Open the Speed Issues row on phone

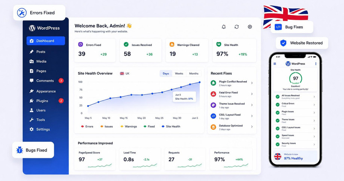click(295, 136)
